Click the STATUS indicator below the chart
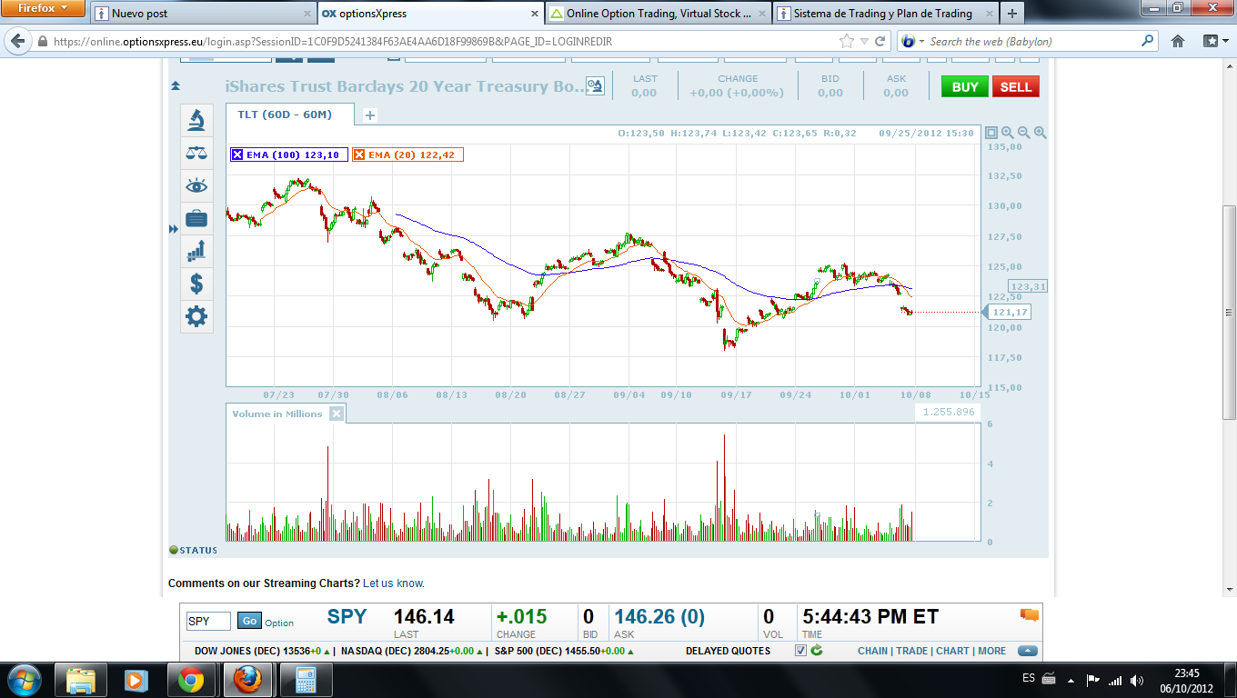The height and width of the screenshot is (698, 1237). (x=194, y=550)
